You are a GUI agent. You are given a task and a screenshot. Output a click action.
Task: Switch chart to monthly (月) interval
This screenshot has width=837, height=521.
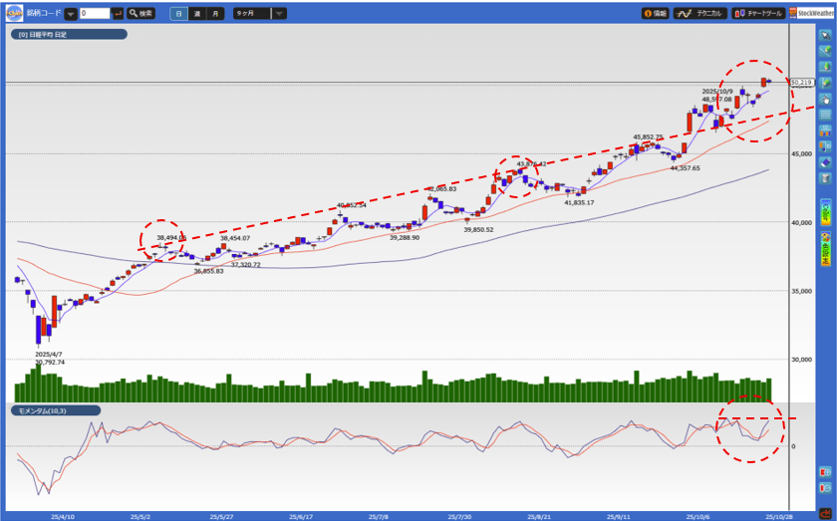[x=216, y=14]
